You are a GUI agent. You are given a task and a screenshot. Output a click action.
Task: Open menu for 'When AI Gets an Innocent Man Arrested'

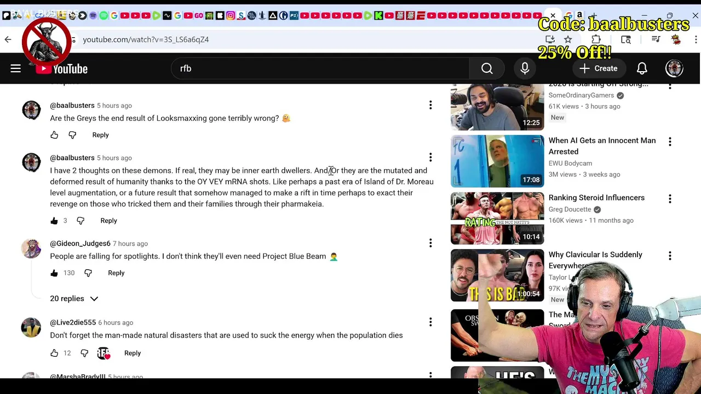670,142
